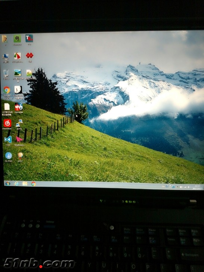Image resolution: width=204 pixels, height=272 pixels.
Task: Select the pink paper-plane Shadowsocks icon
Action: (19, 139)
